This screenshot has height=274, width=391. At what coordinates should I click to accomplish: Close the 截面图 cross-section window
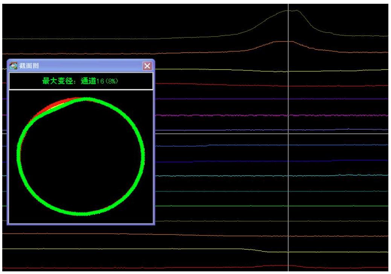point(147,66)
